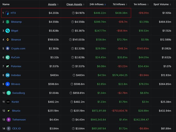Screen dimensions: 176x132
Task: Click the help icon beside Tothemoon clean assets
Action: pyautogui.click(x=73, y=120)
